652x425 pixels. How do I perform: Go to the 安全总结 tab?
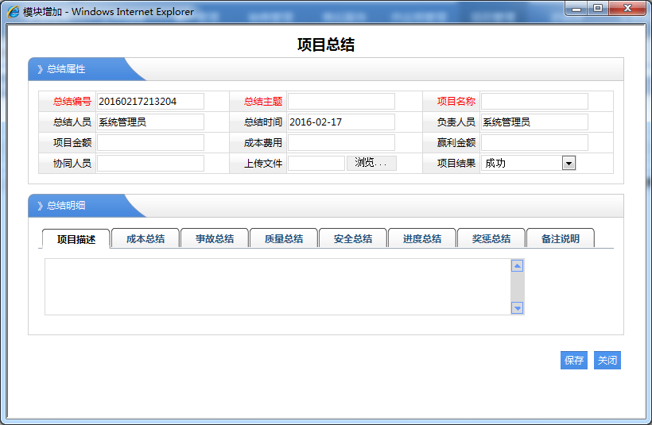(353, 238)
